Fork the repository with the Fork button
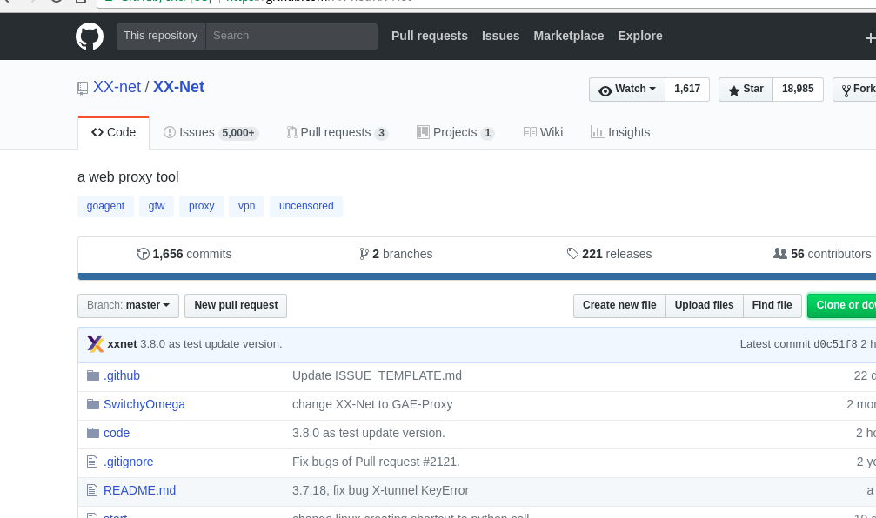The image size is (876, 518). (855, 90)
